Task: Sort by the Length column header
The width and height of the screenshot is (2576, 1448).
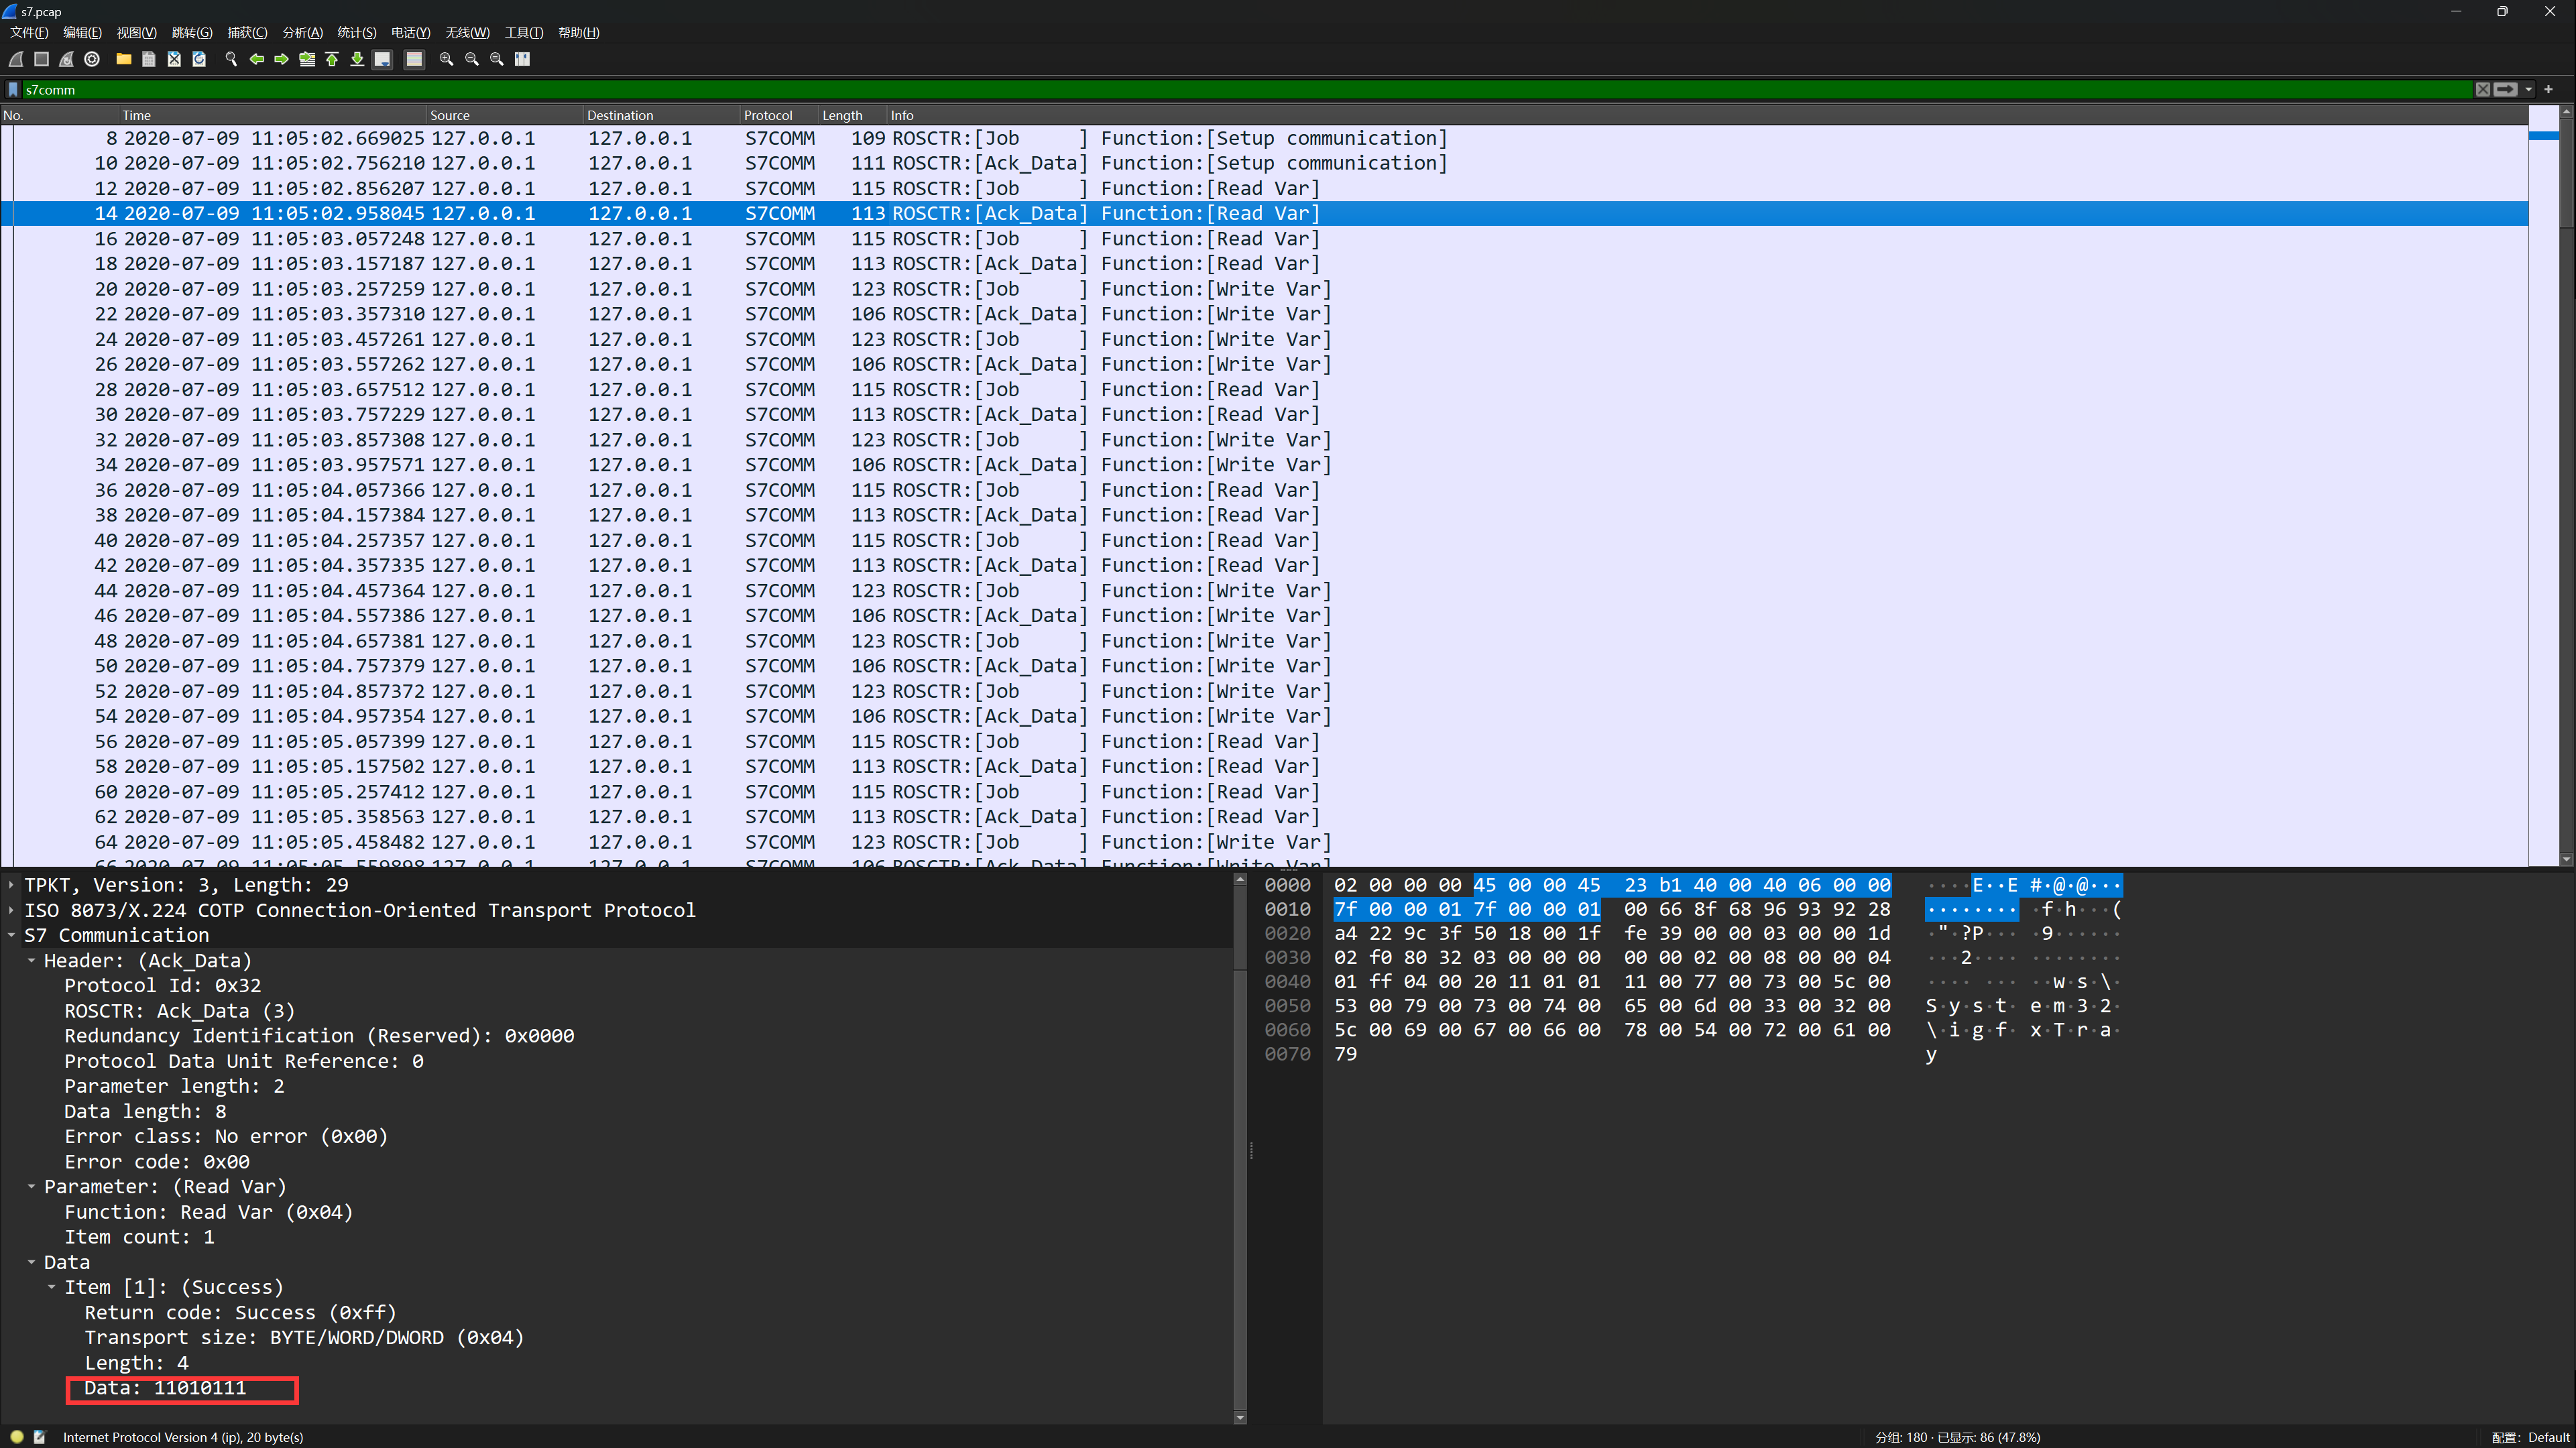Action: pyautogui.click(x=853, y=115)
